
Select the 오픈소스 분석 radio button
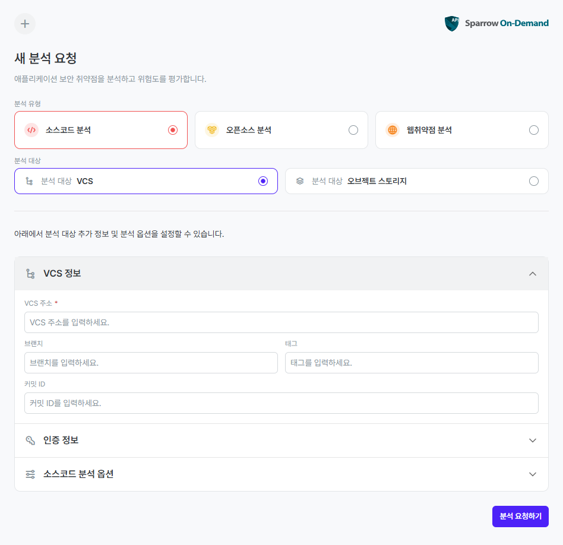coord(353,130)
